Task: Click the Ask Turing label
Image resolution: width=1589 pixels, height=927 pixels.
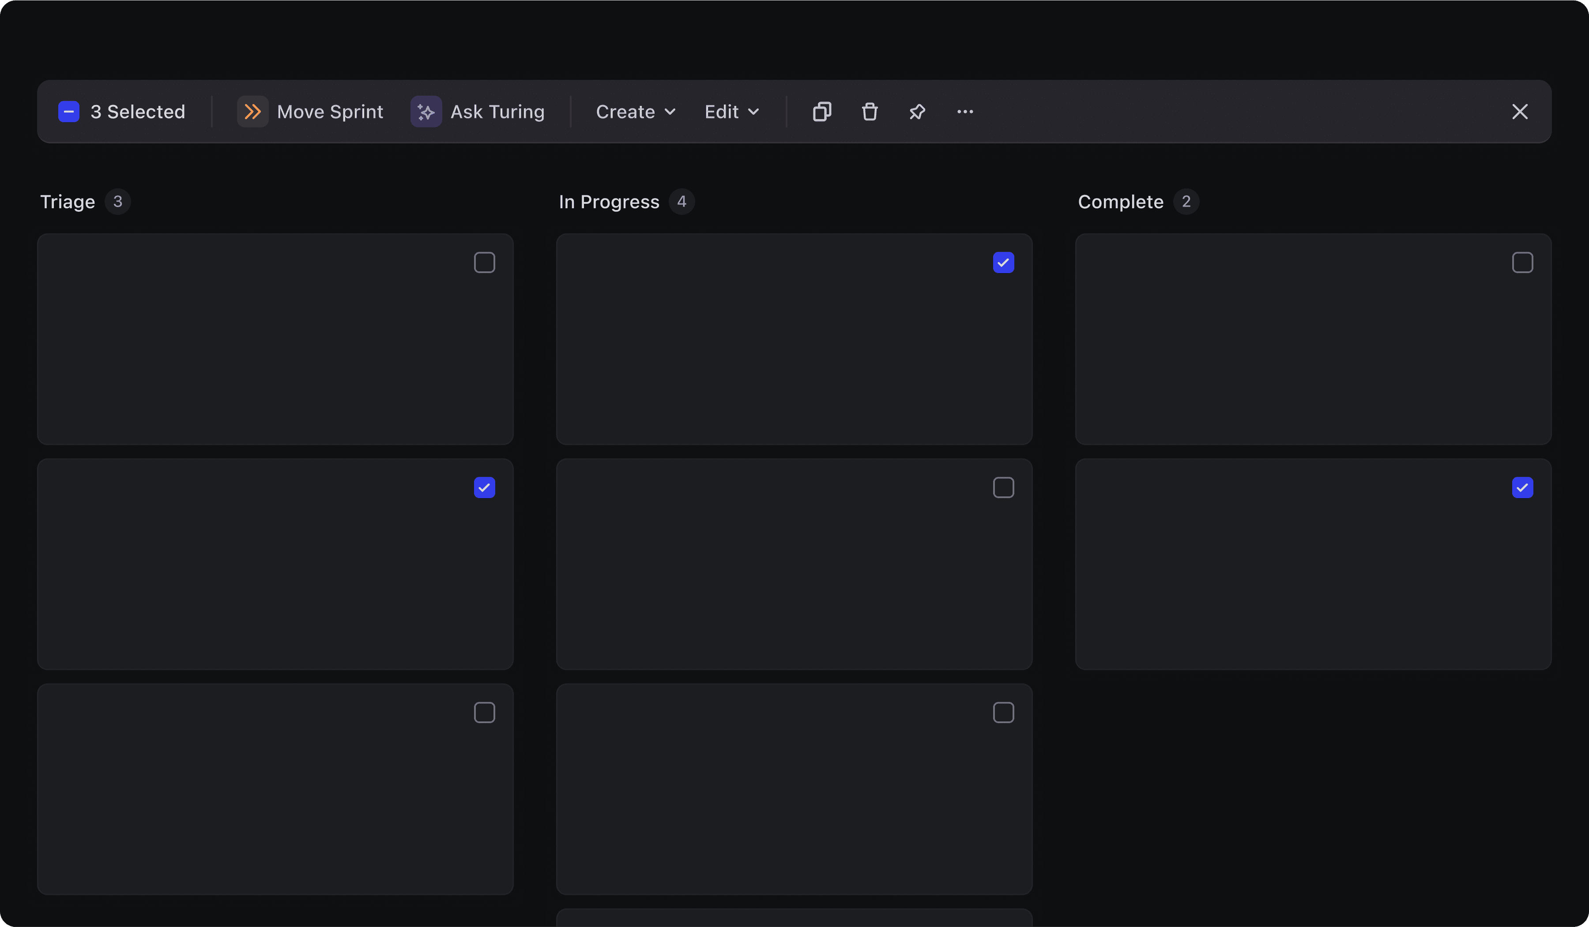Action: pyautogui.click(x=497, y=112)
